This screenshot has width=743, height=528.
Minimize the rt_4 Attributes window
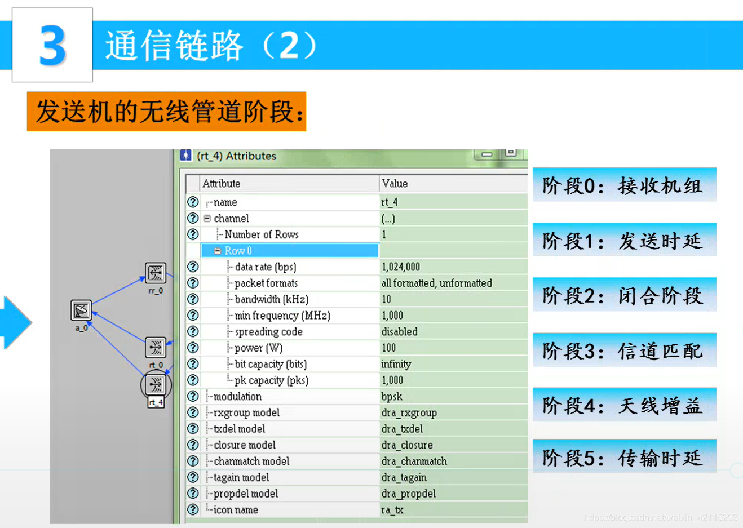[x=487, y=154]
